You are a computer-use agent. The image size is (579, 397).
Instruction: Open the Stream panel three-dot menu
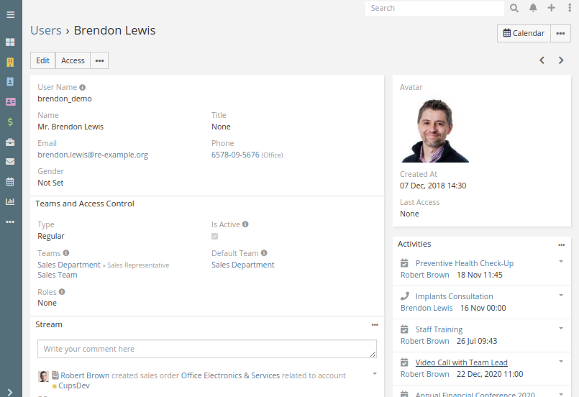[375, 325]
